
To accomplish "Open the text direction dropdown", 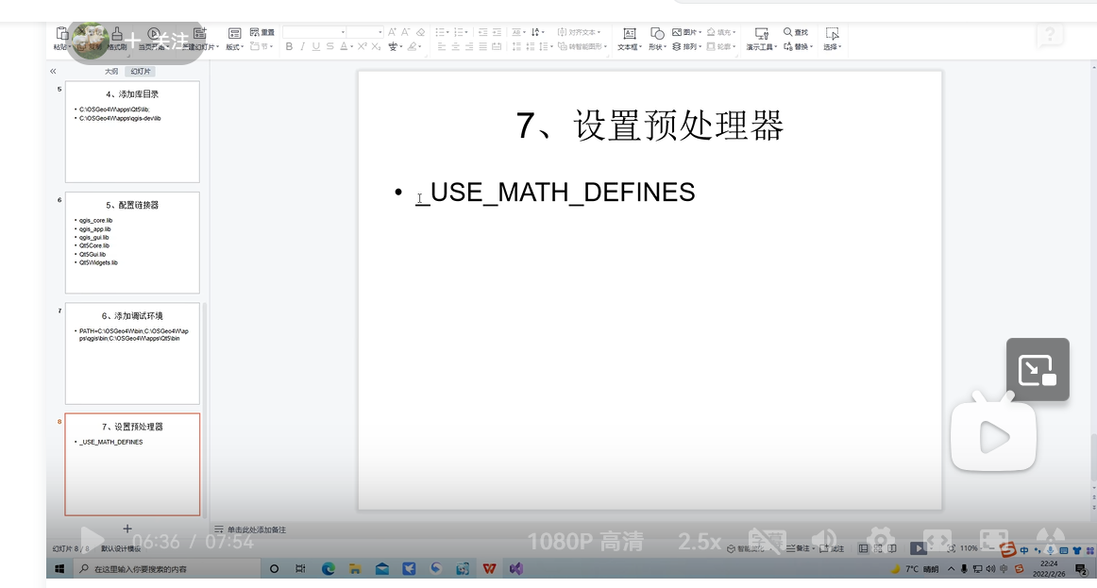I will (x=537, y=32).
